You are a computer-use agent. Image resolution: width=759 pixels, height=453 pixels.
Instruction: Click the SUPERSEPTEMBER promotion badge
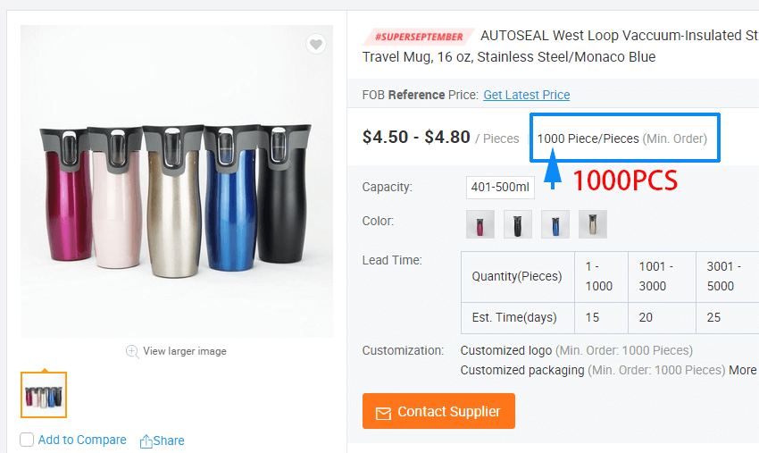(419, 37)
